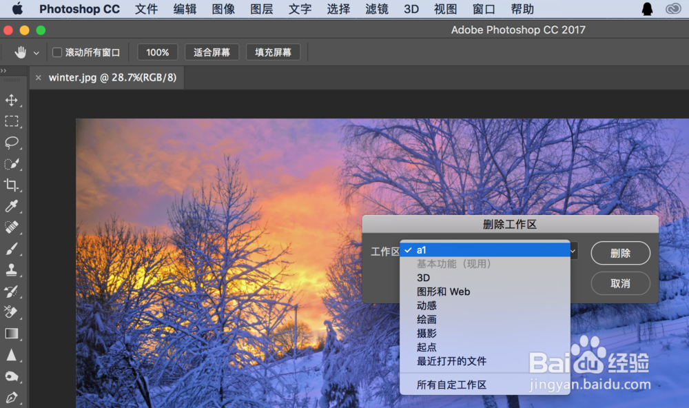This screenshot has width=689, height=408.
Task: Click the 100% zoom level button
Action: pyautogui.click(x=158, y=52)
